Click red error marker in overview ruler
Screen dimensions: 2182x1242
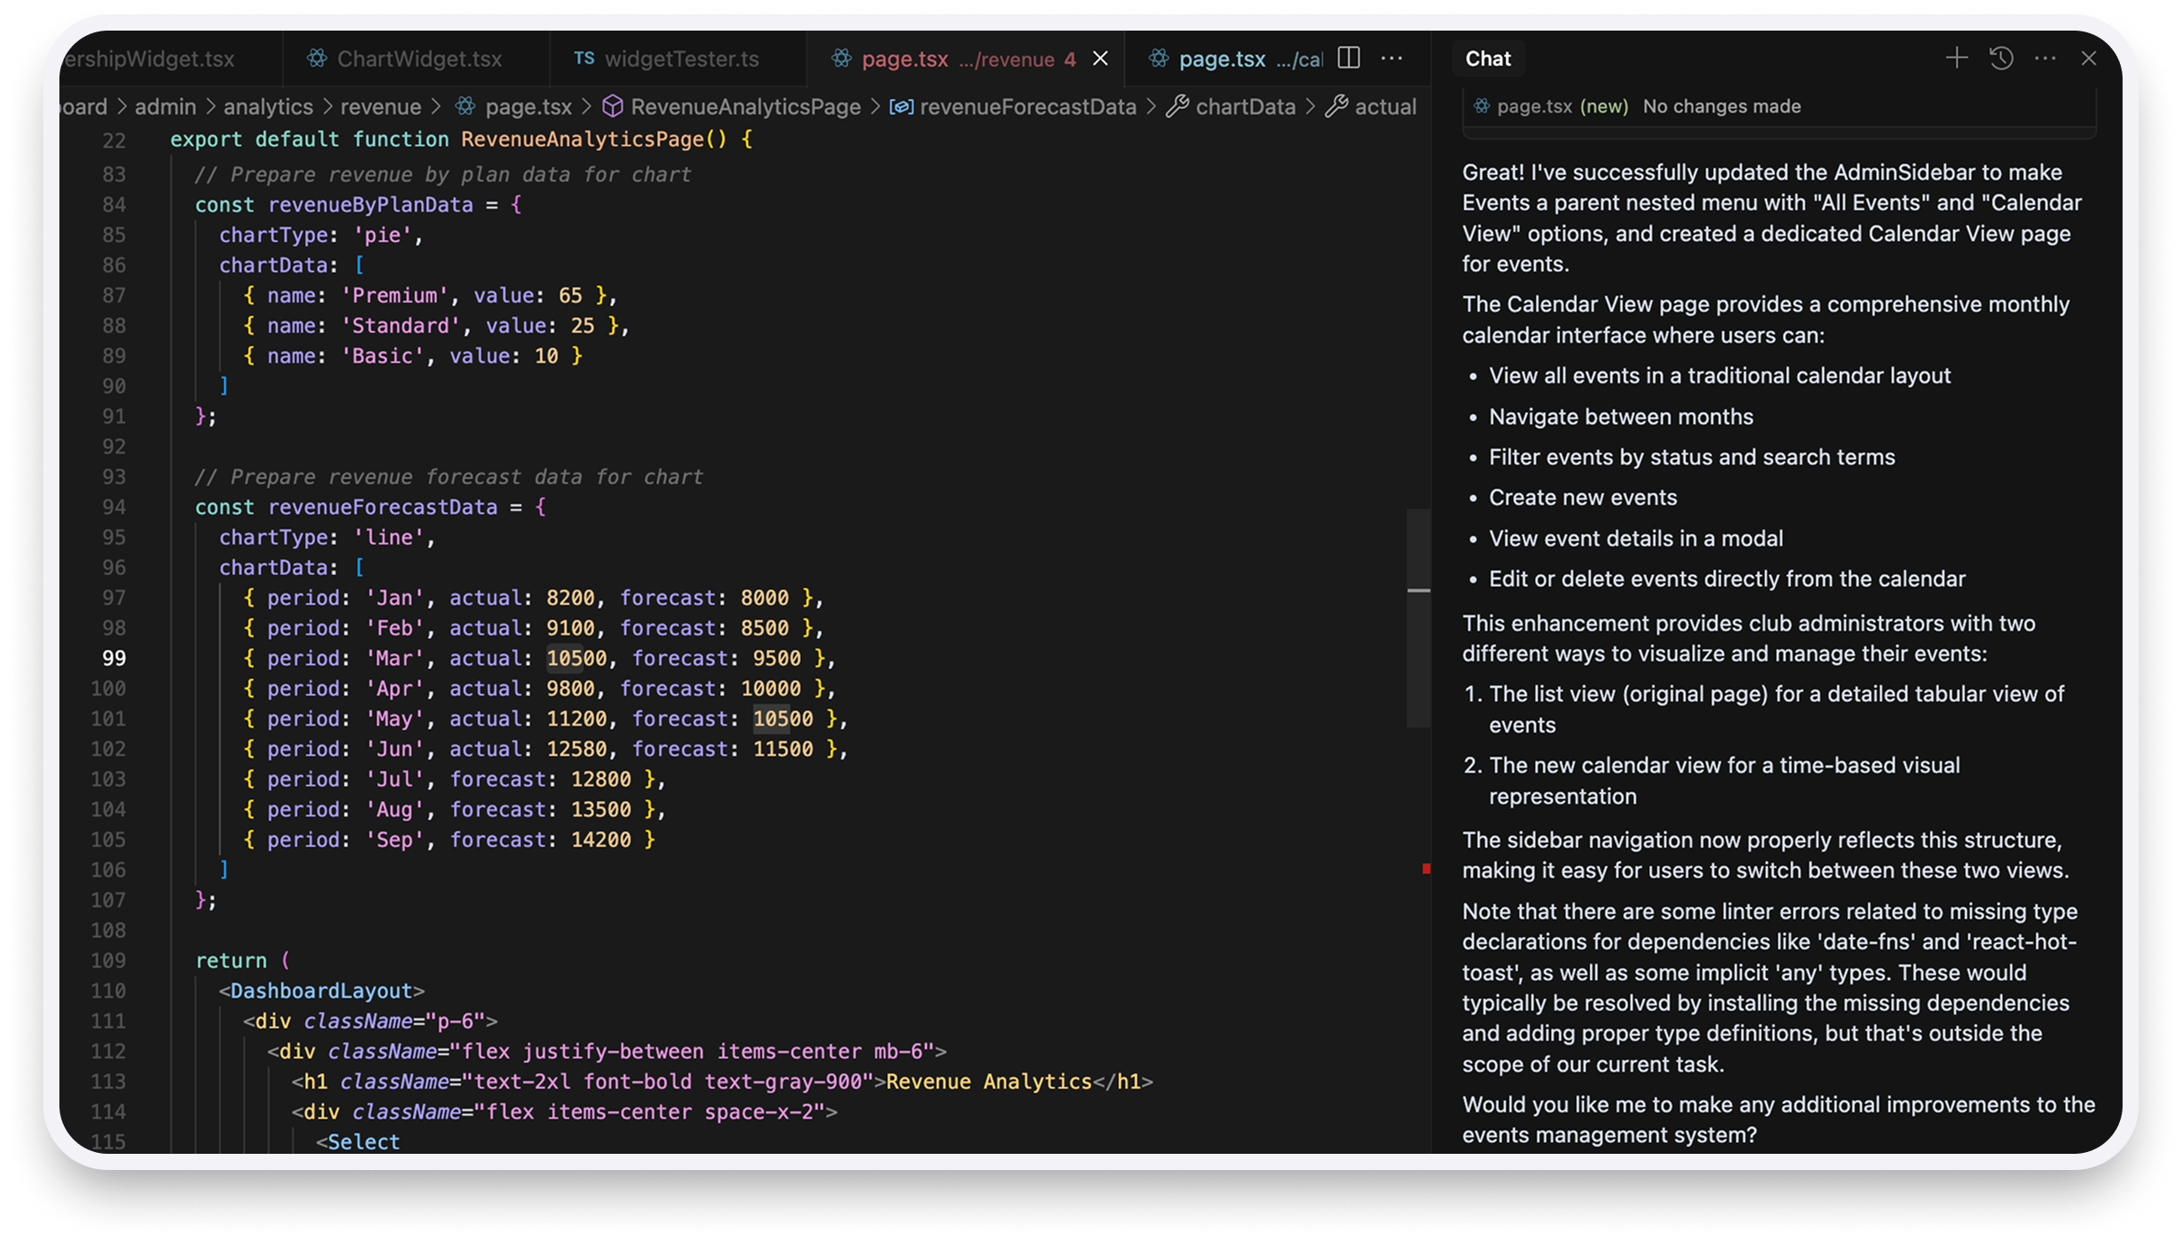coord(1426,868)
